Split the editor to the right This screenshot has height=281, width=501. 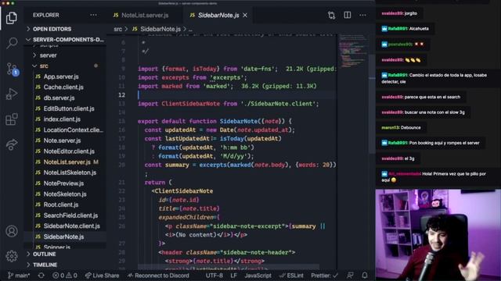click(x=347, y=15)
